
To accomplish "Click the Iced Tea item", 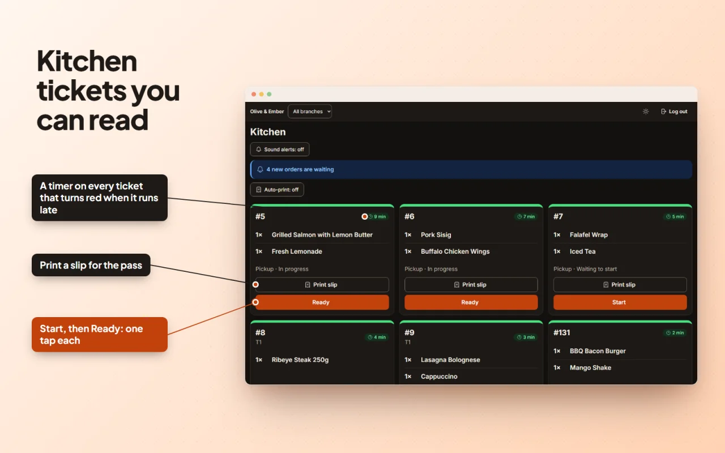I will click(583, 251).
